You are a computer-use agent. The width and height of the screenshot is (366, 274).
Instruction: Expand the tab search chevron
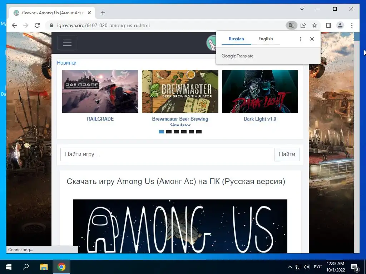coord(302,9)
